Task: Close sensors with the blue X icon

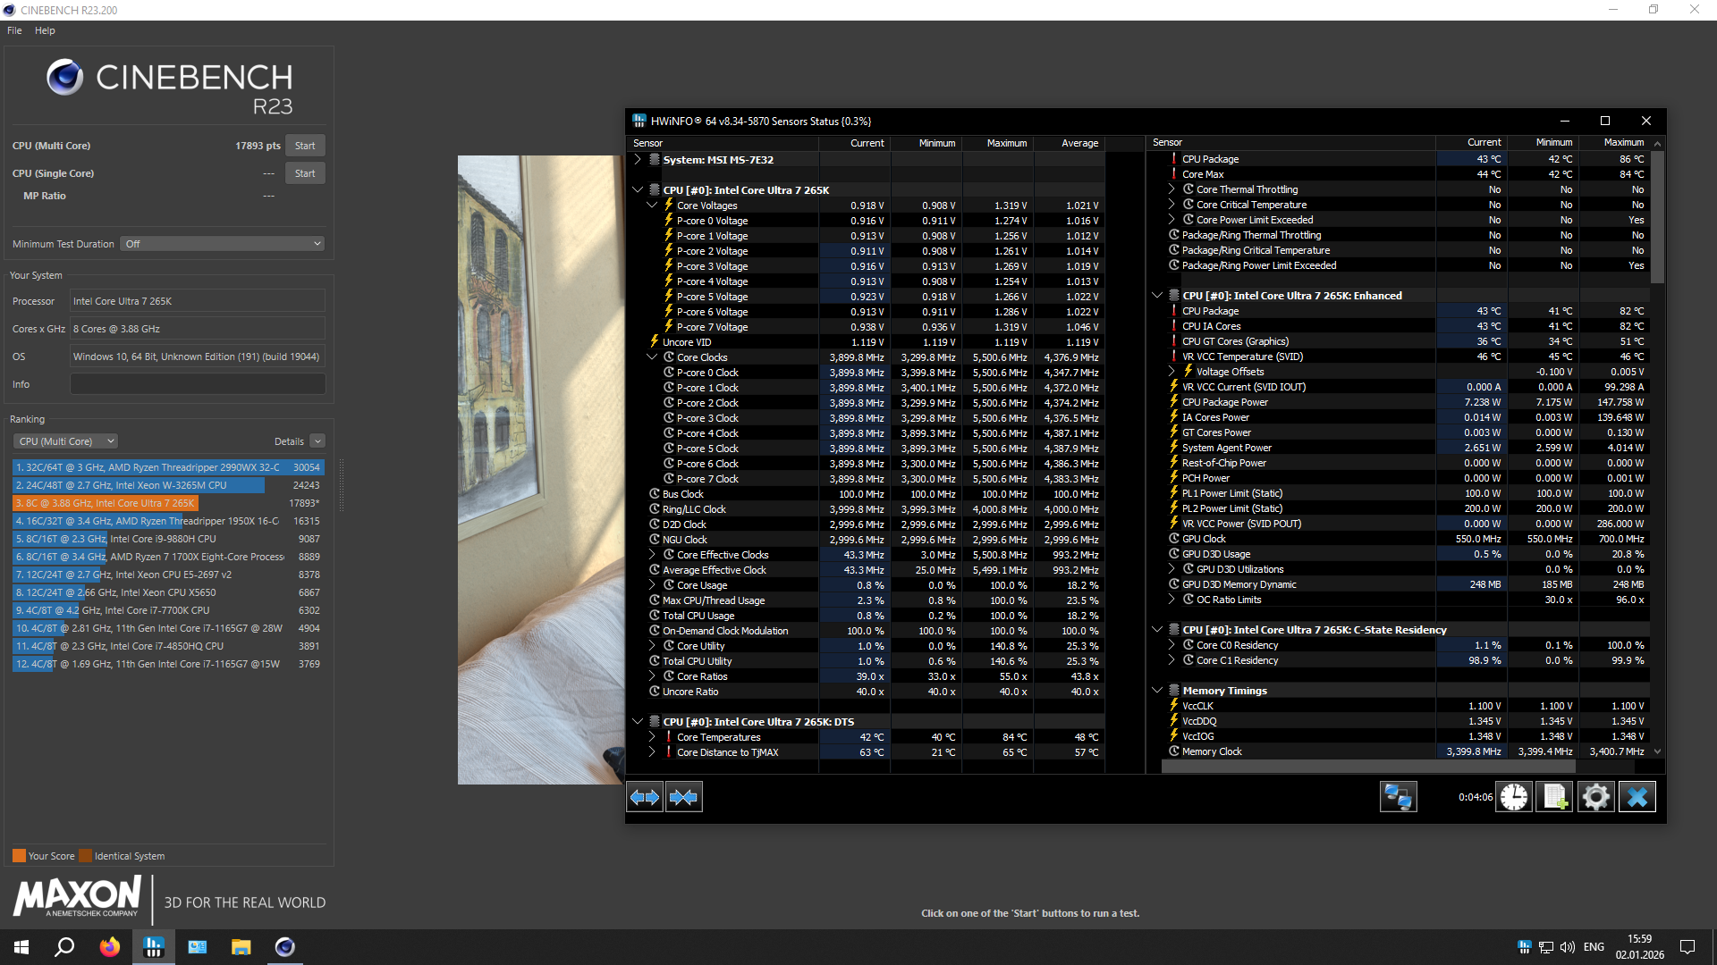Action: pos(1637,797)
